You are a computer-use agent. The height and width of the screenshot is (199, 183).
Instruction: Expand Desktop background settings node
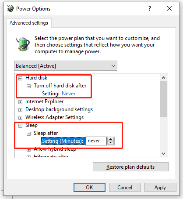pos(21,110)
